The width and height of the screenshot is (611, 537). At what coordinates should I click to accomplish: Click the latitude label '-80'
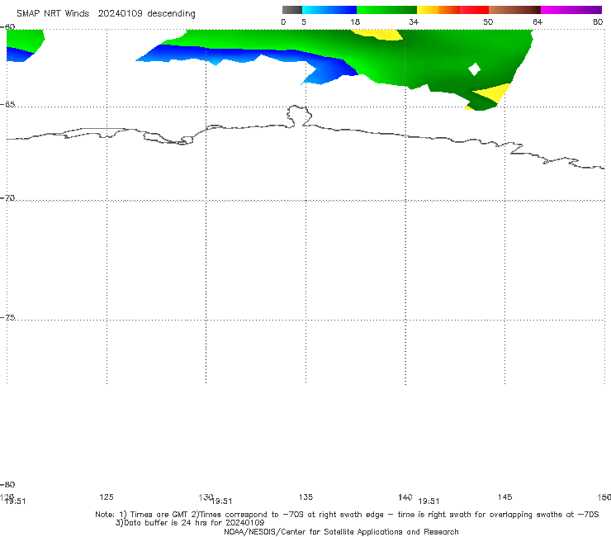(7, 484)
